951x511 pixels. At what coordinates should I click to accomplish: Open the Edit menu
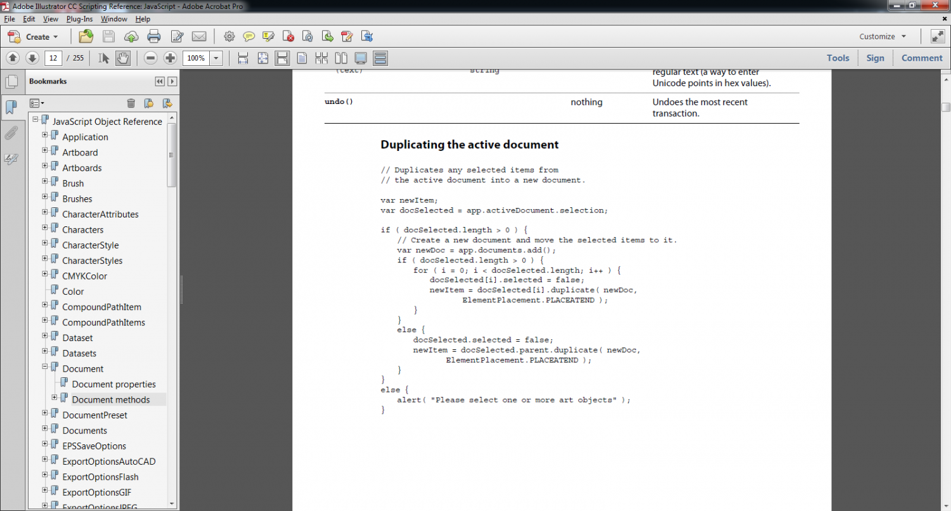click(29, 19)
